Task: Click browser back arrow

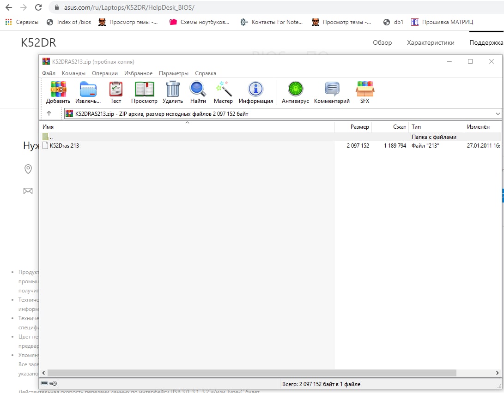Action: coord(9,7)
